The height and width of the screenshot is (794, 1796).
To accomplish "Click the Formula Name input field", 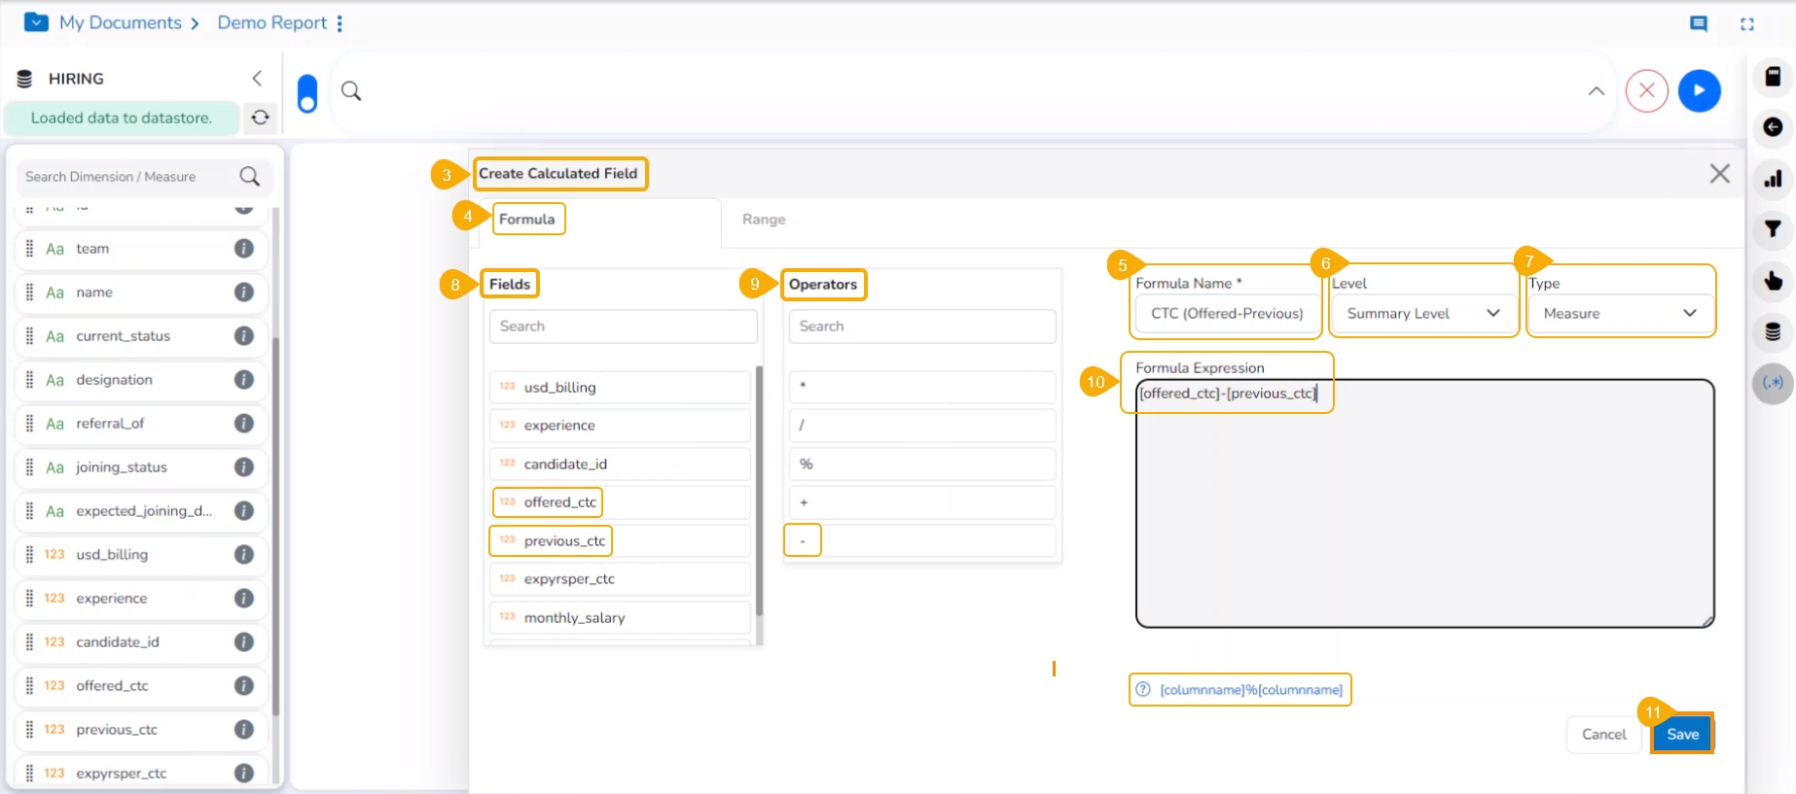I will pyautogui.click(x=1227, y=314).
